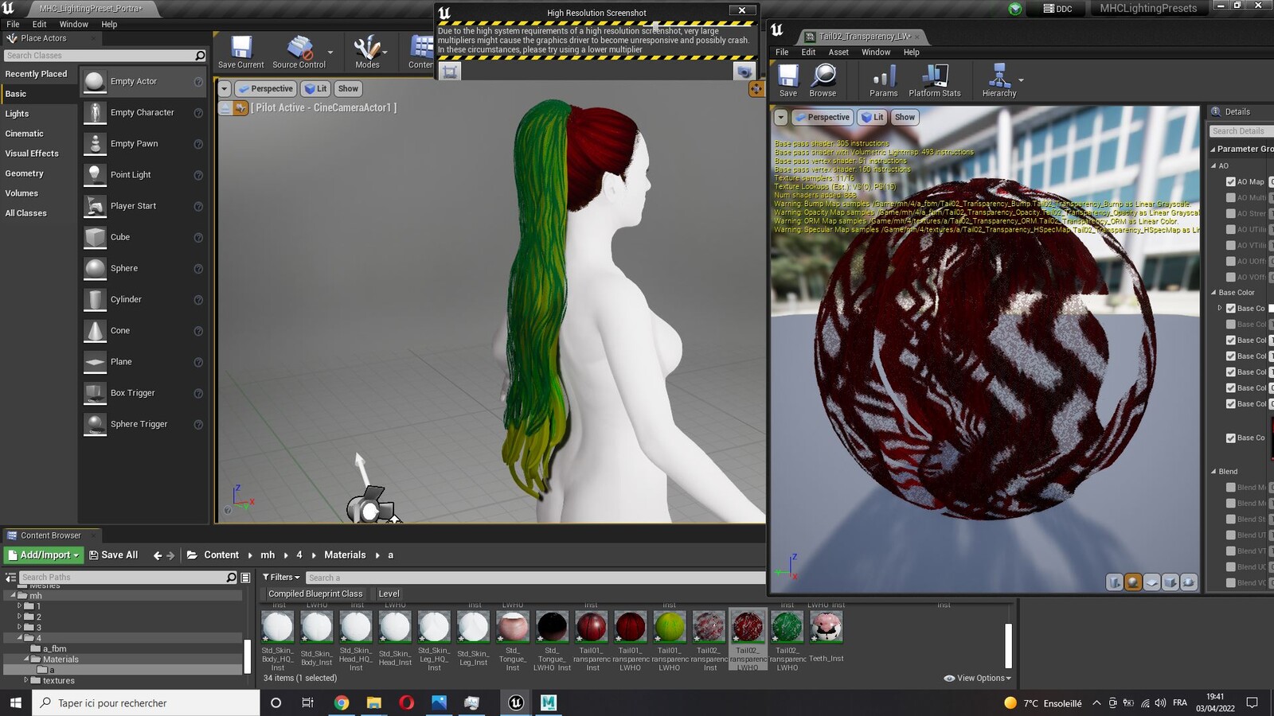Open File menu in main editor
1274x716 pixels.
pos(13,25)
